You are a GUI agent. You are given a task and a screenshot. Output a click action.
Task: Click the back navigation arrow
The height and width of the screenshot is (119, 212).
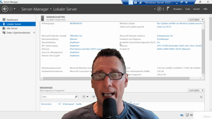point(5,9)
